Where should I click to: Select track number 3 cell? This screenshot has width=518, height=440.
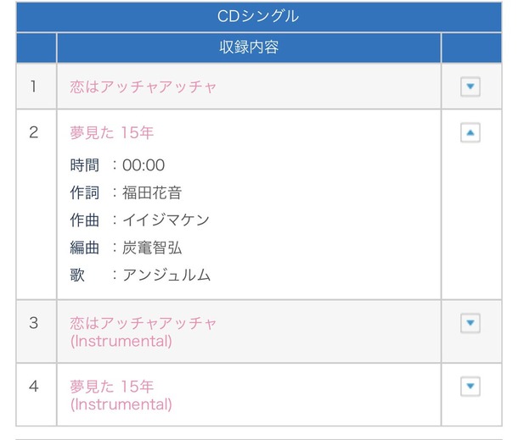34,323
